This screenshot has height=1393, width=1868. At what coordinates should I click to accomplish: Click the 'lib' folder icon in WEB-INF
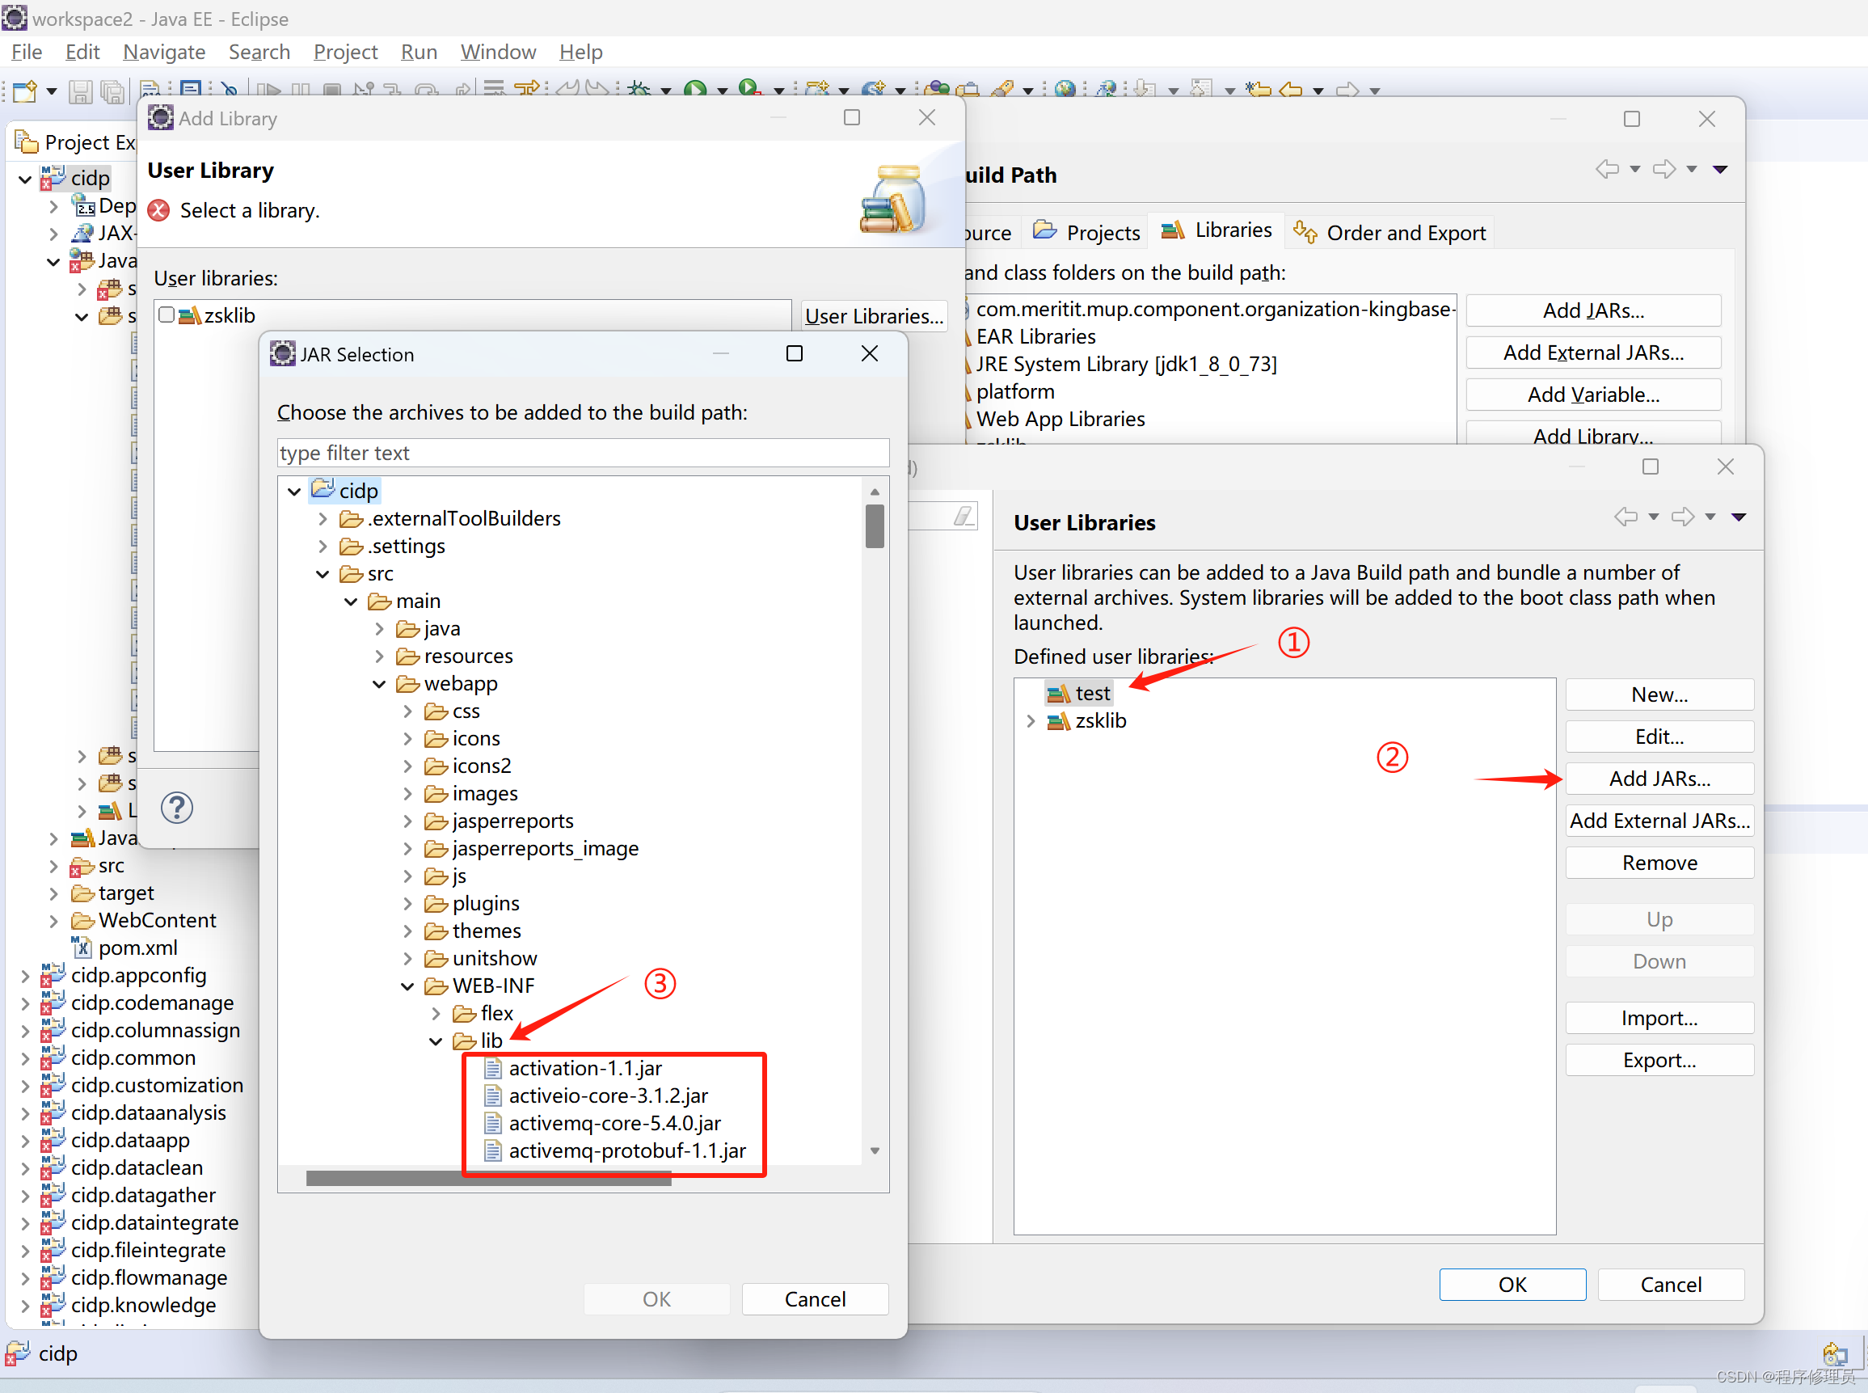468,1039
